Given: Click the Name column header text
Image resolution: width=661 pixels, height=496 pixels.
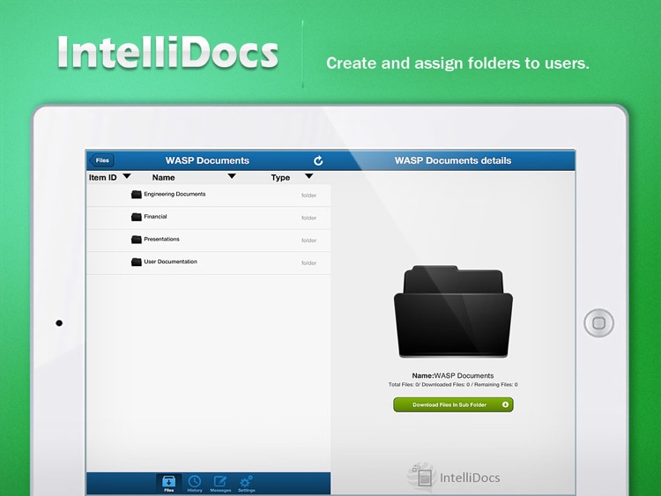Looking at the screenshot, I should coord(164,177).
